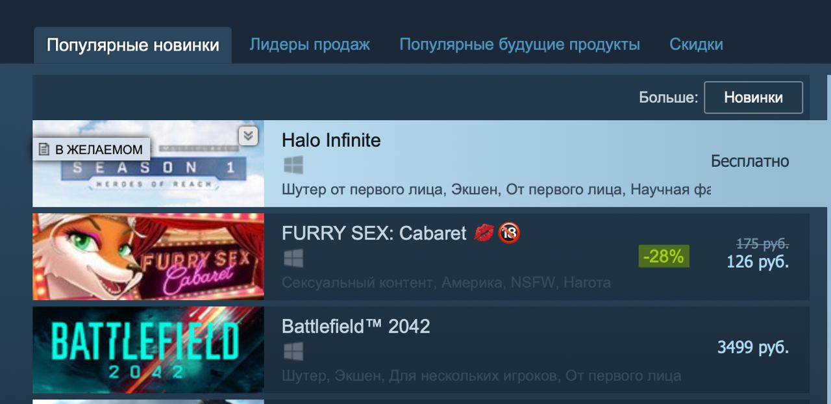
Task: Click the Windows icon under Battlefield 2042
Action: [293, 352]
